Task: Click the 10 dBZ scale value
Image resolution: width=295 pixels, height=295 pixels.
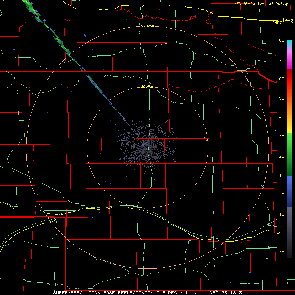Action: tap(282, 176)
